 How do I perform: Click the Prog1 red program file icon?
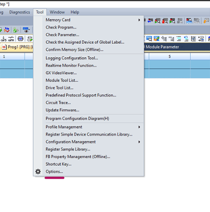coord(4,47)
